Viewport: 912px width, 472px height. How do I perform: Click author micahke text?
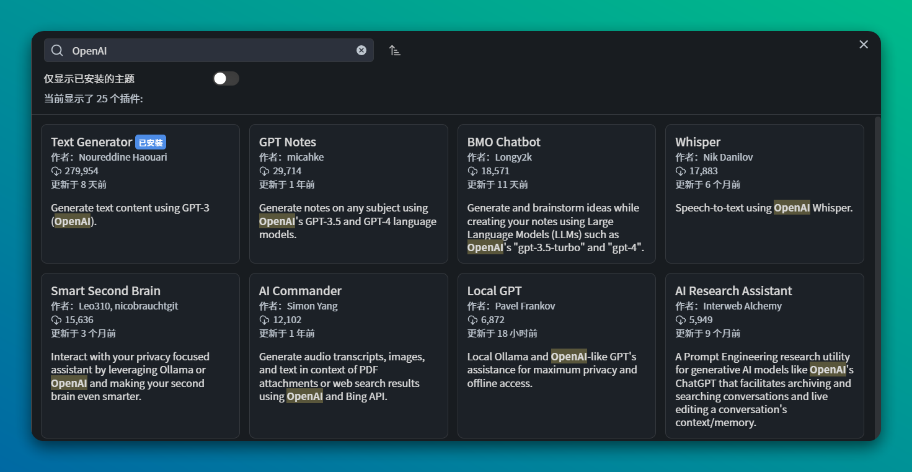point(305,158)
